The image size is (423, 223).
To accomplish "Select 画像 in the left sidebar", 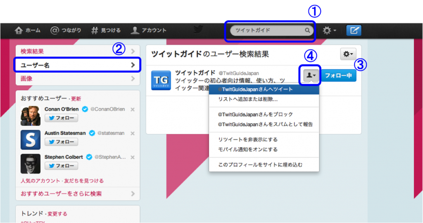I will click(x=78, y=79).
